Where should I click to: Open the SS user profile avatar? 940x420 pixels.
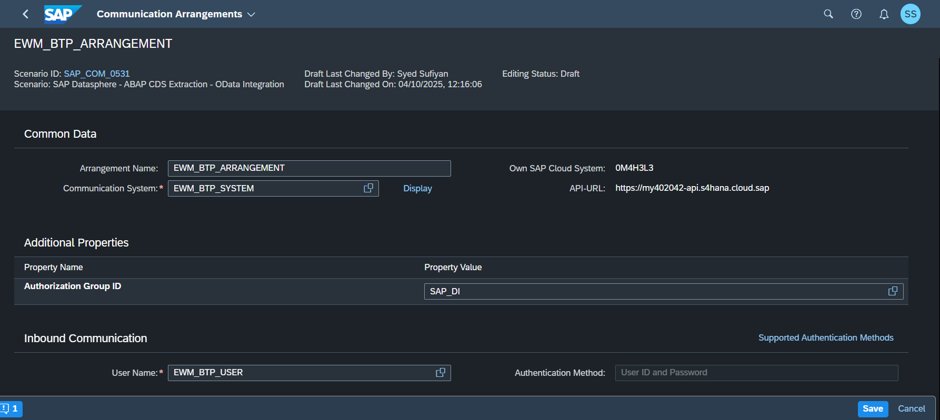pyautogui.click(x=911, y=14)
